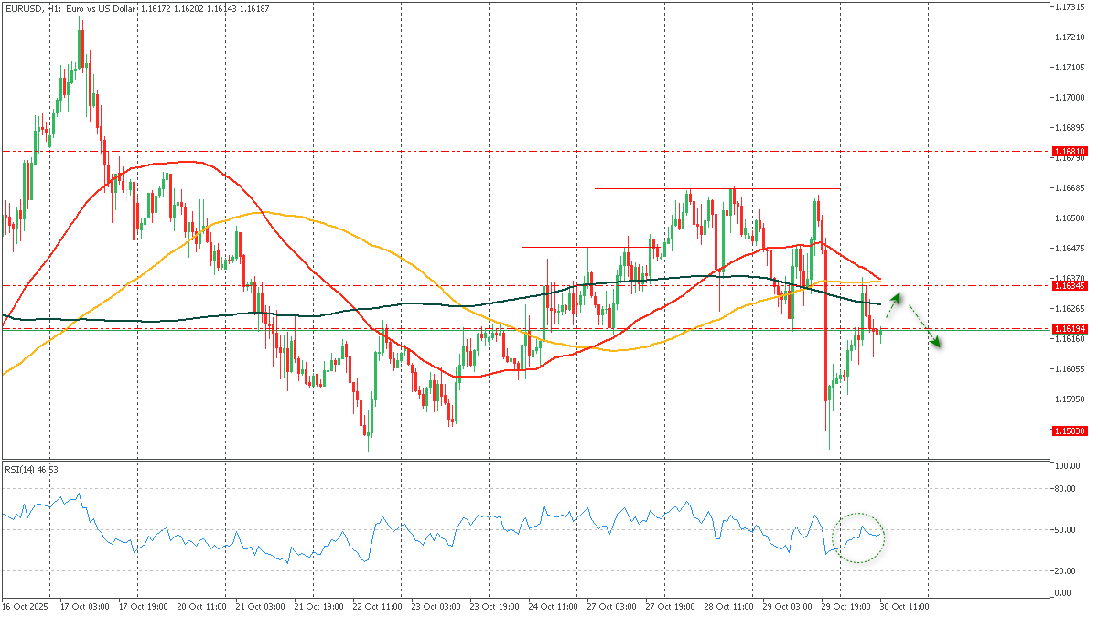Select the 1.16895 price axis value
The height and width of the screenshot is (617, 1098).
(x=1070, y=127)
